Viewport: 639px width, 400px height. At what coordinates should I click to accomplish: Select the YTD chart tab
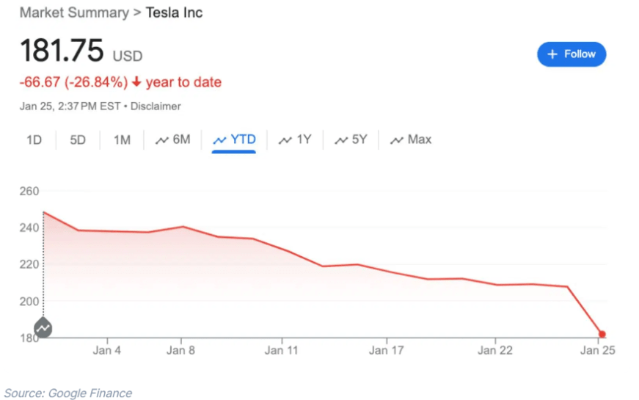coord(234,139)
